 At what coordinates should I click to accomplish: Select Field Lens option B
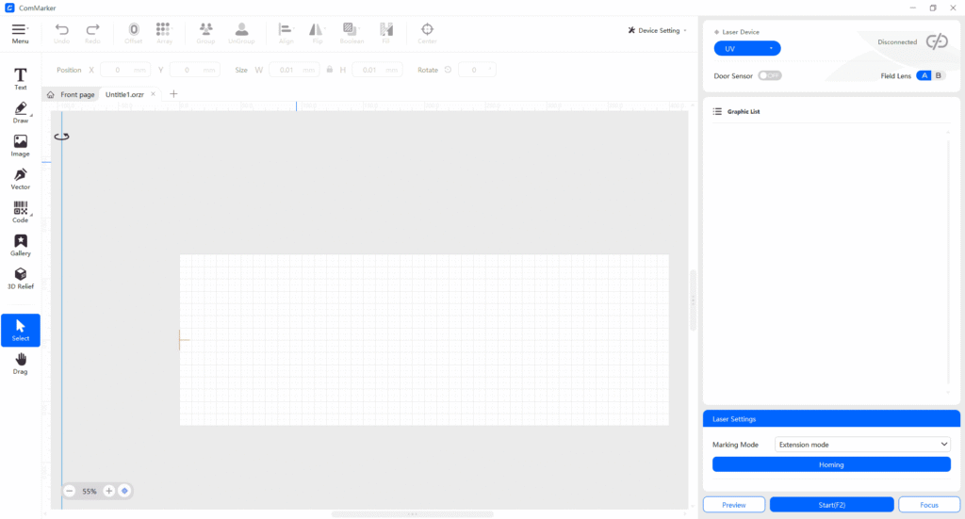[x=939, y=75]
